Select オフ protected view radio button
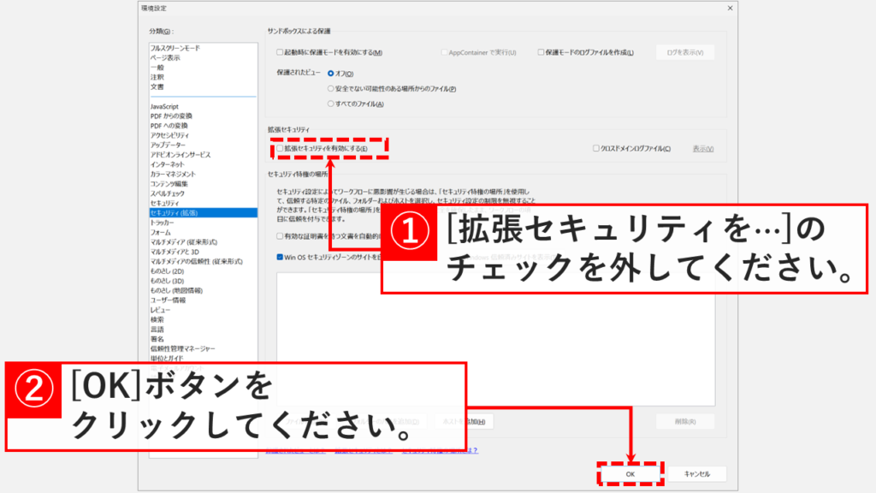This screenshot has height=493, width=876. coord(331,74)
